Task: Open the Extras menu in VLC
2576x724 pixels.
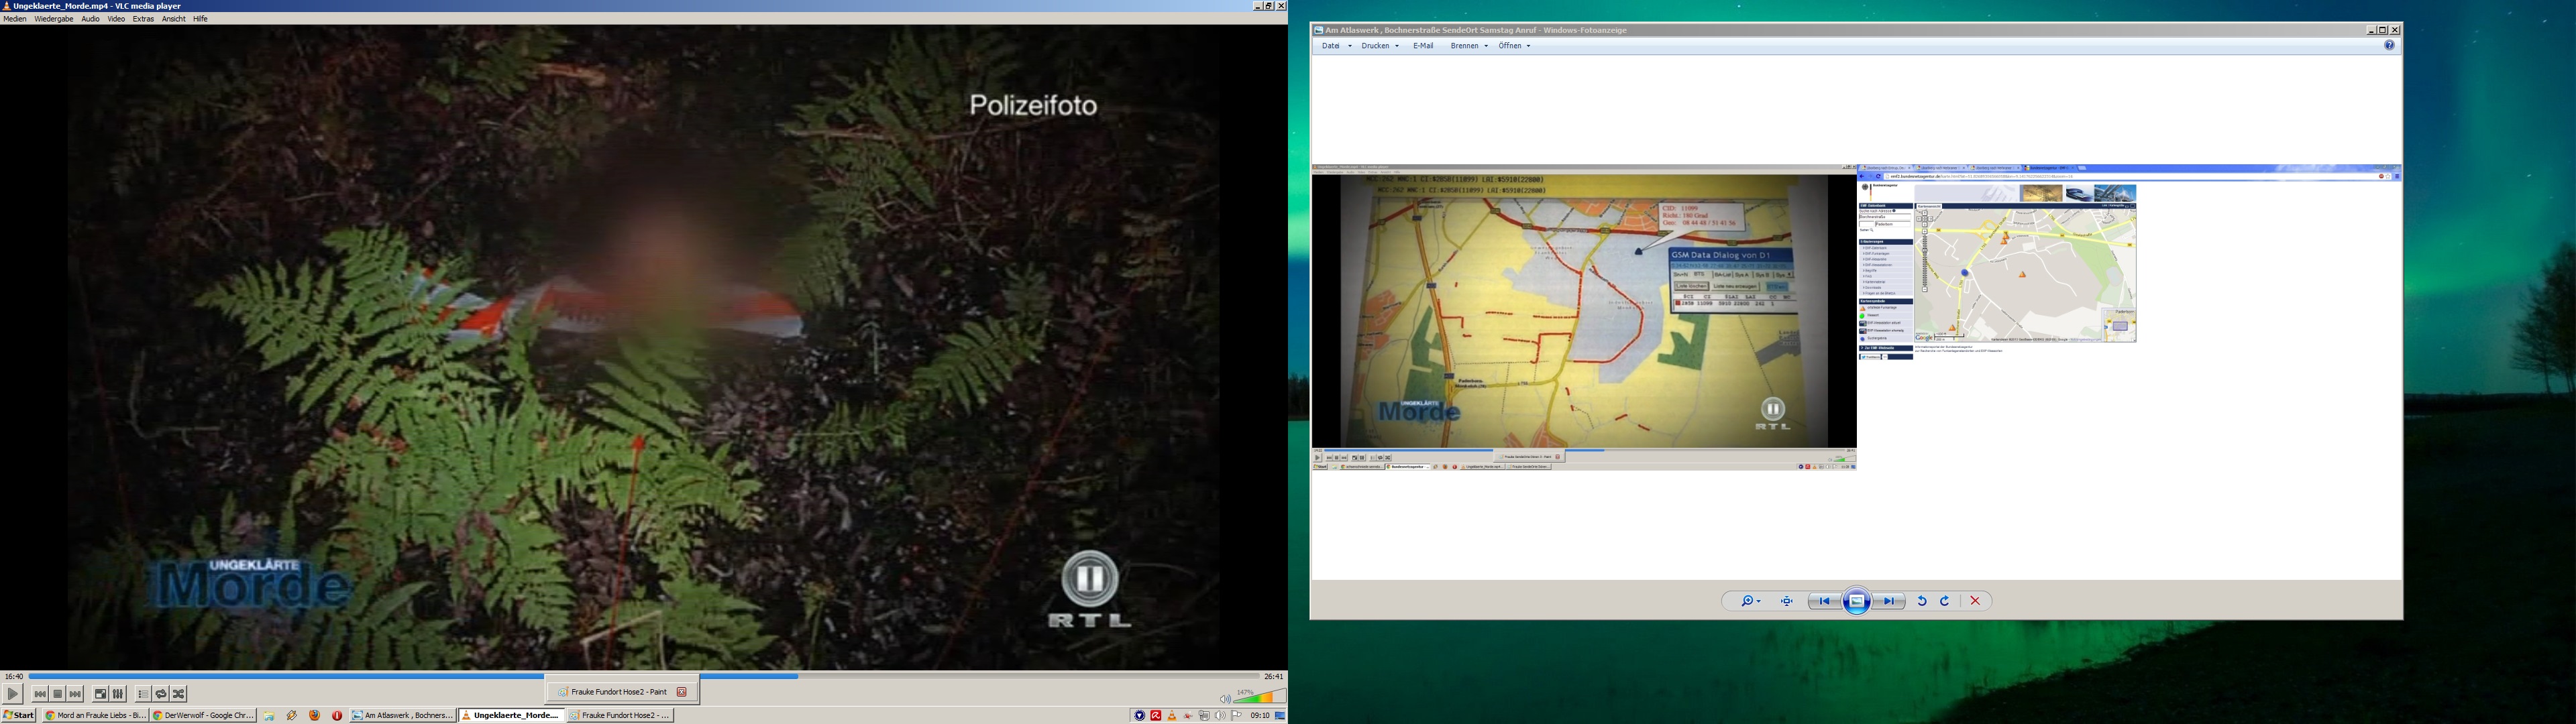Action: pyautogui.click(x=143, y=19)
